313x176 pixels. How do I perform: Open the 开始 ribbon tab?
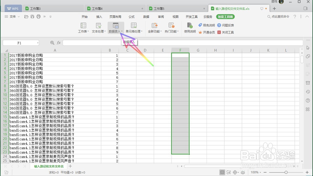[x=85, y=17]
